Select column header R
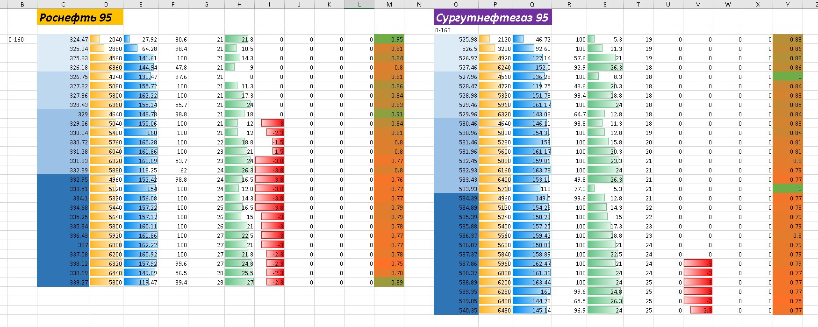 tap(569, 4)
